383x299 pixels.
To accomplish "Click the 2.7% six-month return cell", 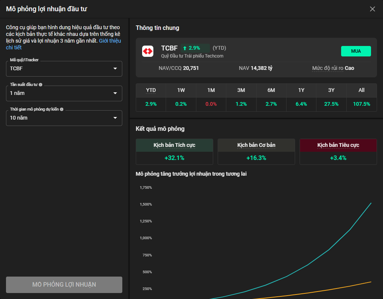I will coord(271,104).
